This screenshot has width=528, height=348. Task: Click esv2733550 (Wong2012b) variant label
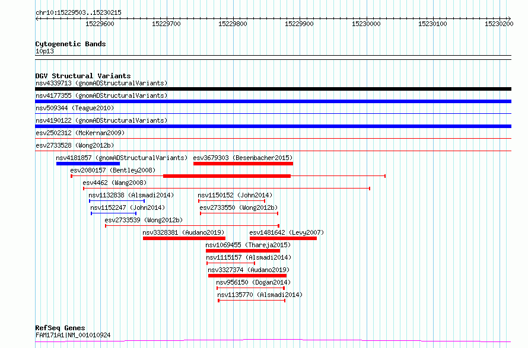point(238,207)
